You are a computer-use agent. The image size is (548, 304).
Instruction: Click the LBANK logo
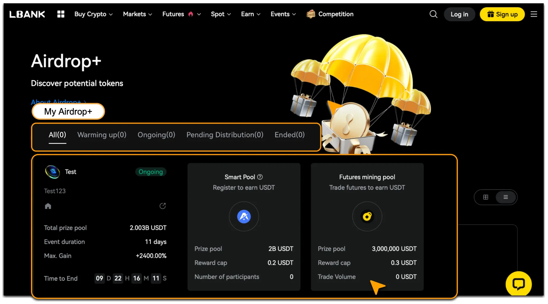point(27,14)
